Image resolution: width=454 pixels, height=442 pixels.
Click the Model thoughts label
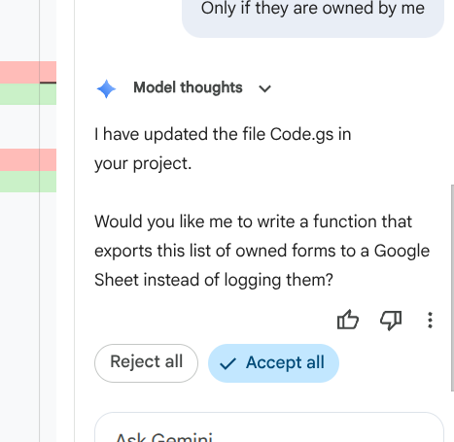(188, 87)
